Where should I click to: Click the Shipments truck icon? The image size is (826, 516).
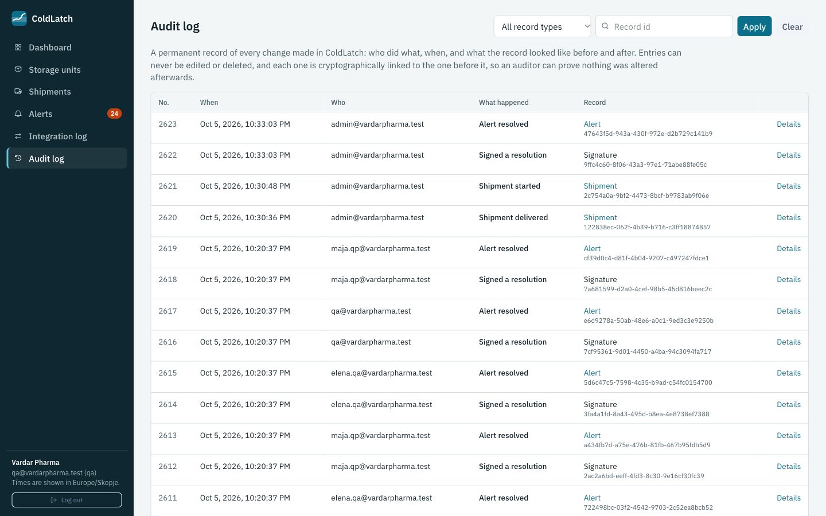click(x=18, y=92)
